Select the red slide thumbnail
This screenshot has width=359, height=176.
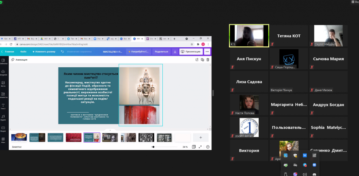[74, 137]
